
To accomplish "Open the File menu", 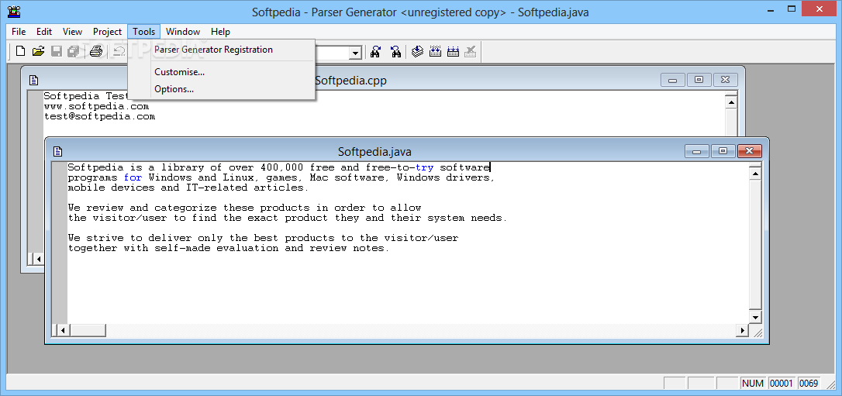I will coord(19,32).
